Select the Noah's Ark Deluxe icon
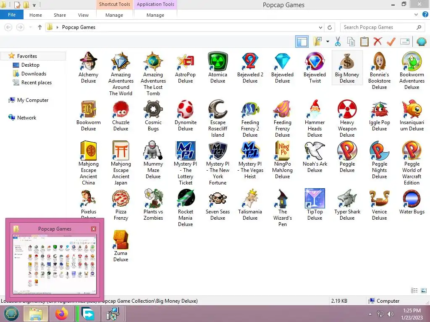 pyautogui.click(x=315, y=151)
